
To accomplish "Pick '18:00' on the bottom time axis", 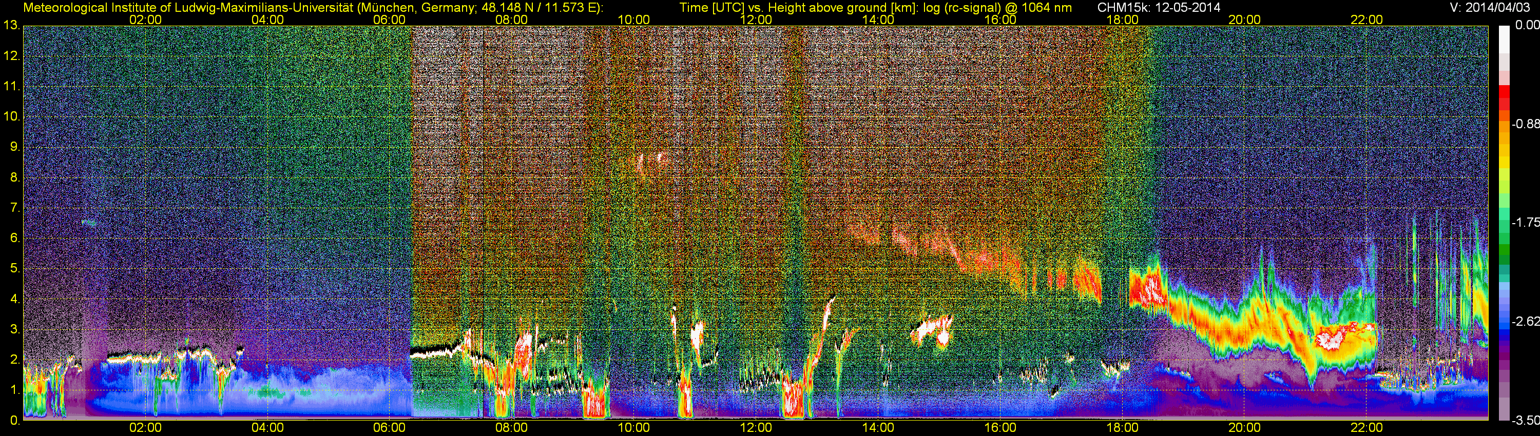I will pyautogui.click(x=1122, y=428).
